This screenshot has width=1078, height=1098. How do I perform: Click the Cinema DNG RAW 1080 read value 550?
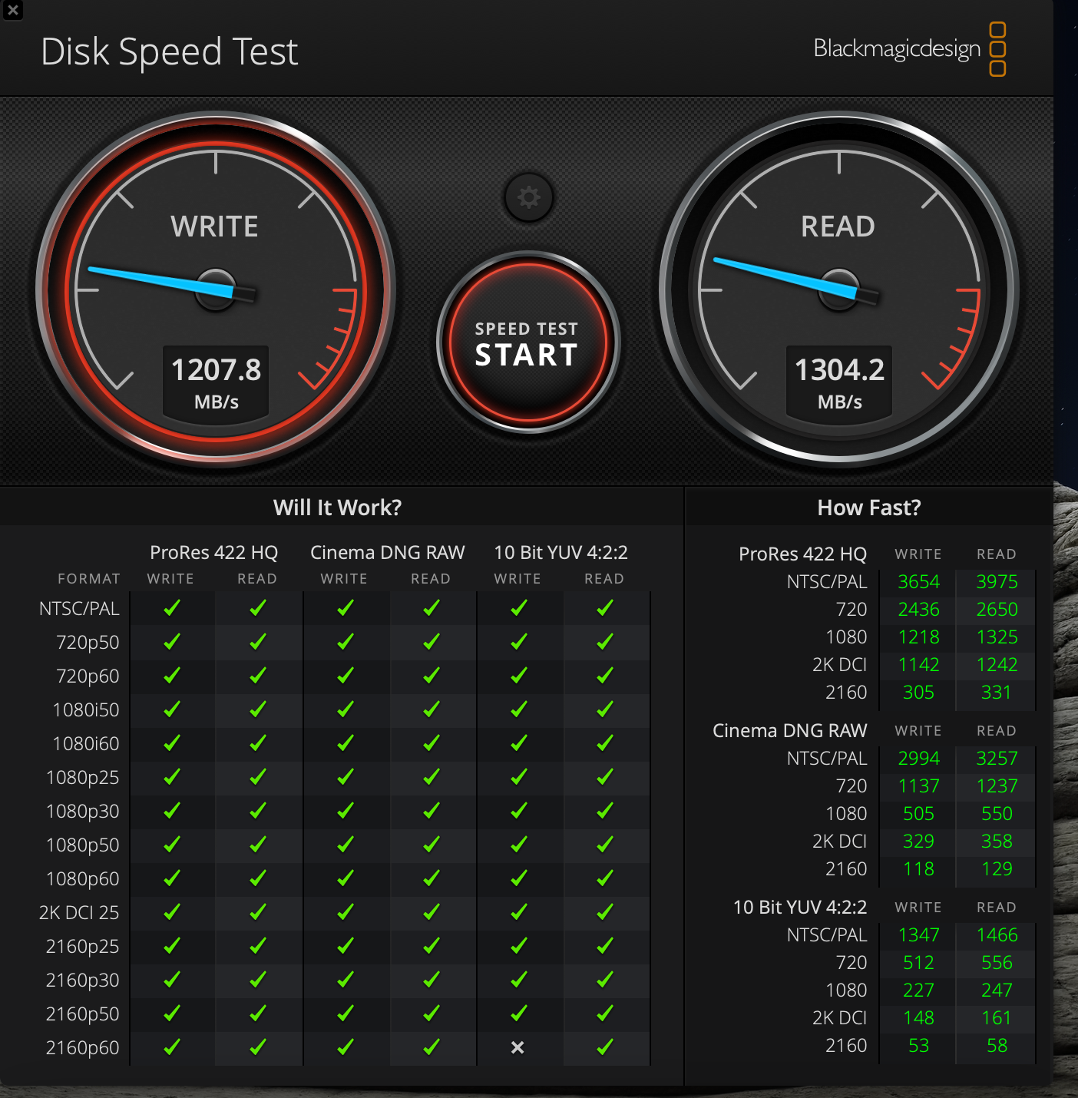pyautogui.click(x=997, y=814)
